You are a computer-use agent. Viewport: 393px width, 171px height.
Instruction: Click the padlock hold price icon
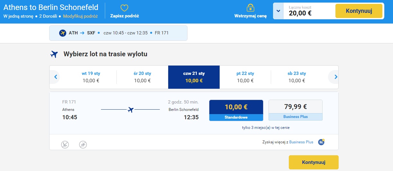coord(250,8)
